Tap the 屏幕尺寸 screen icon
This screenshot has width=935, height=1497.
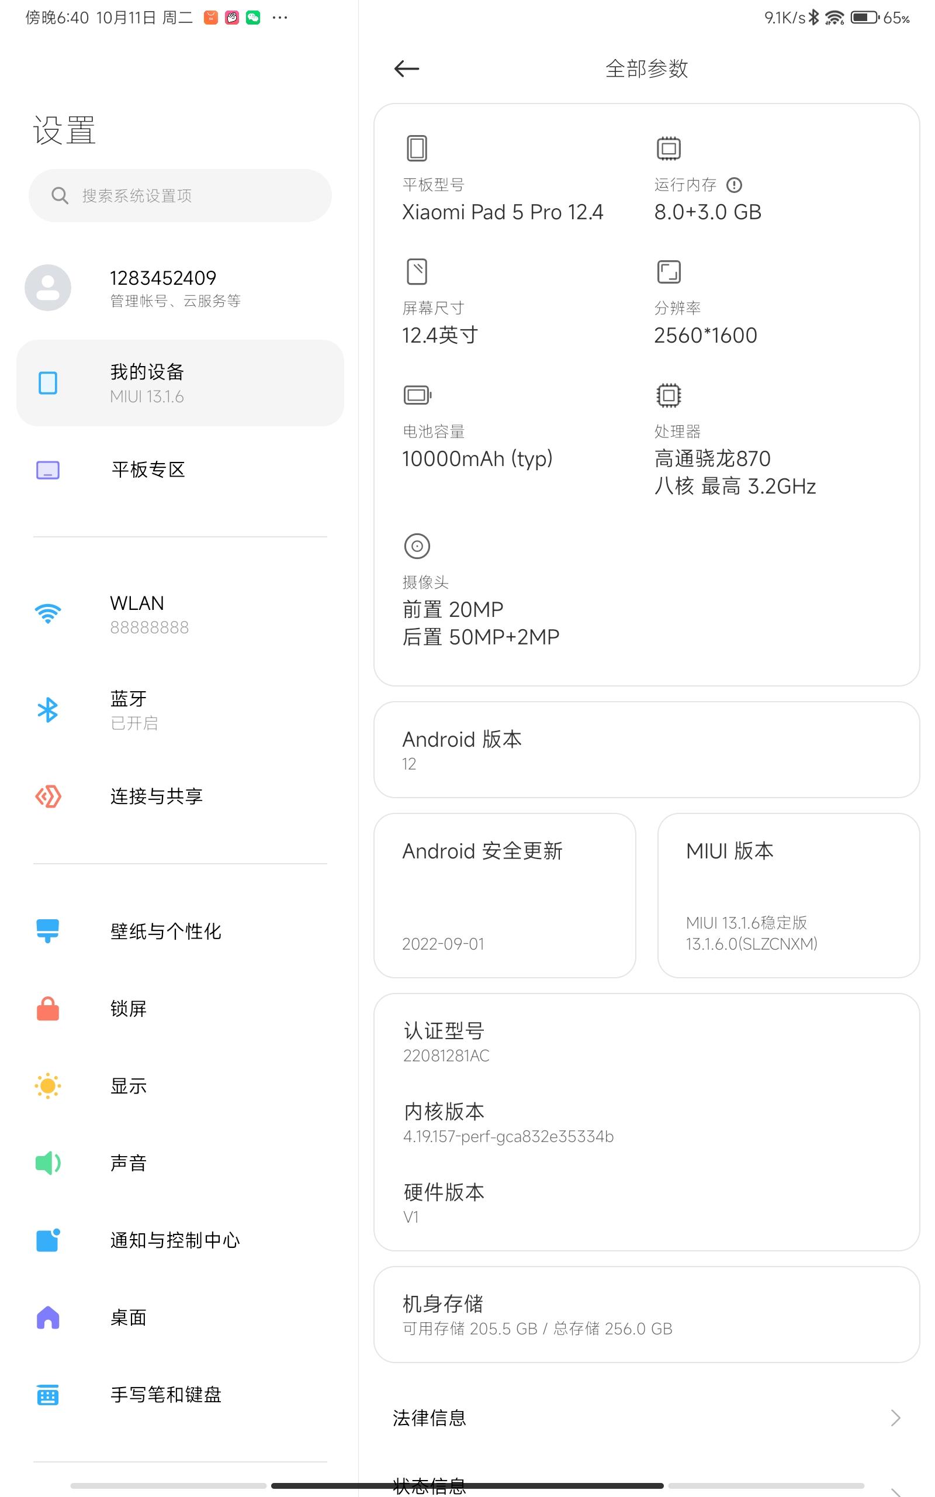pyautogui.click(x=417, y=271)
